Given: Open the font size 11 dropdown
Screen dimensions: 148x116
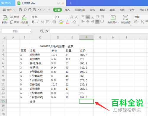Looking at the screenshot, I should point(68,17).
